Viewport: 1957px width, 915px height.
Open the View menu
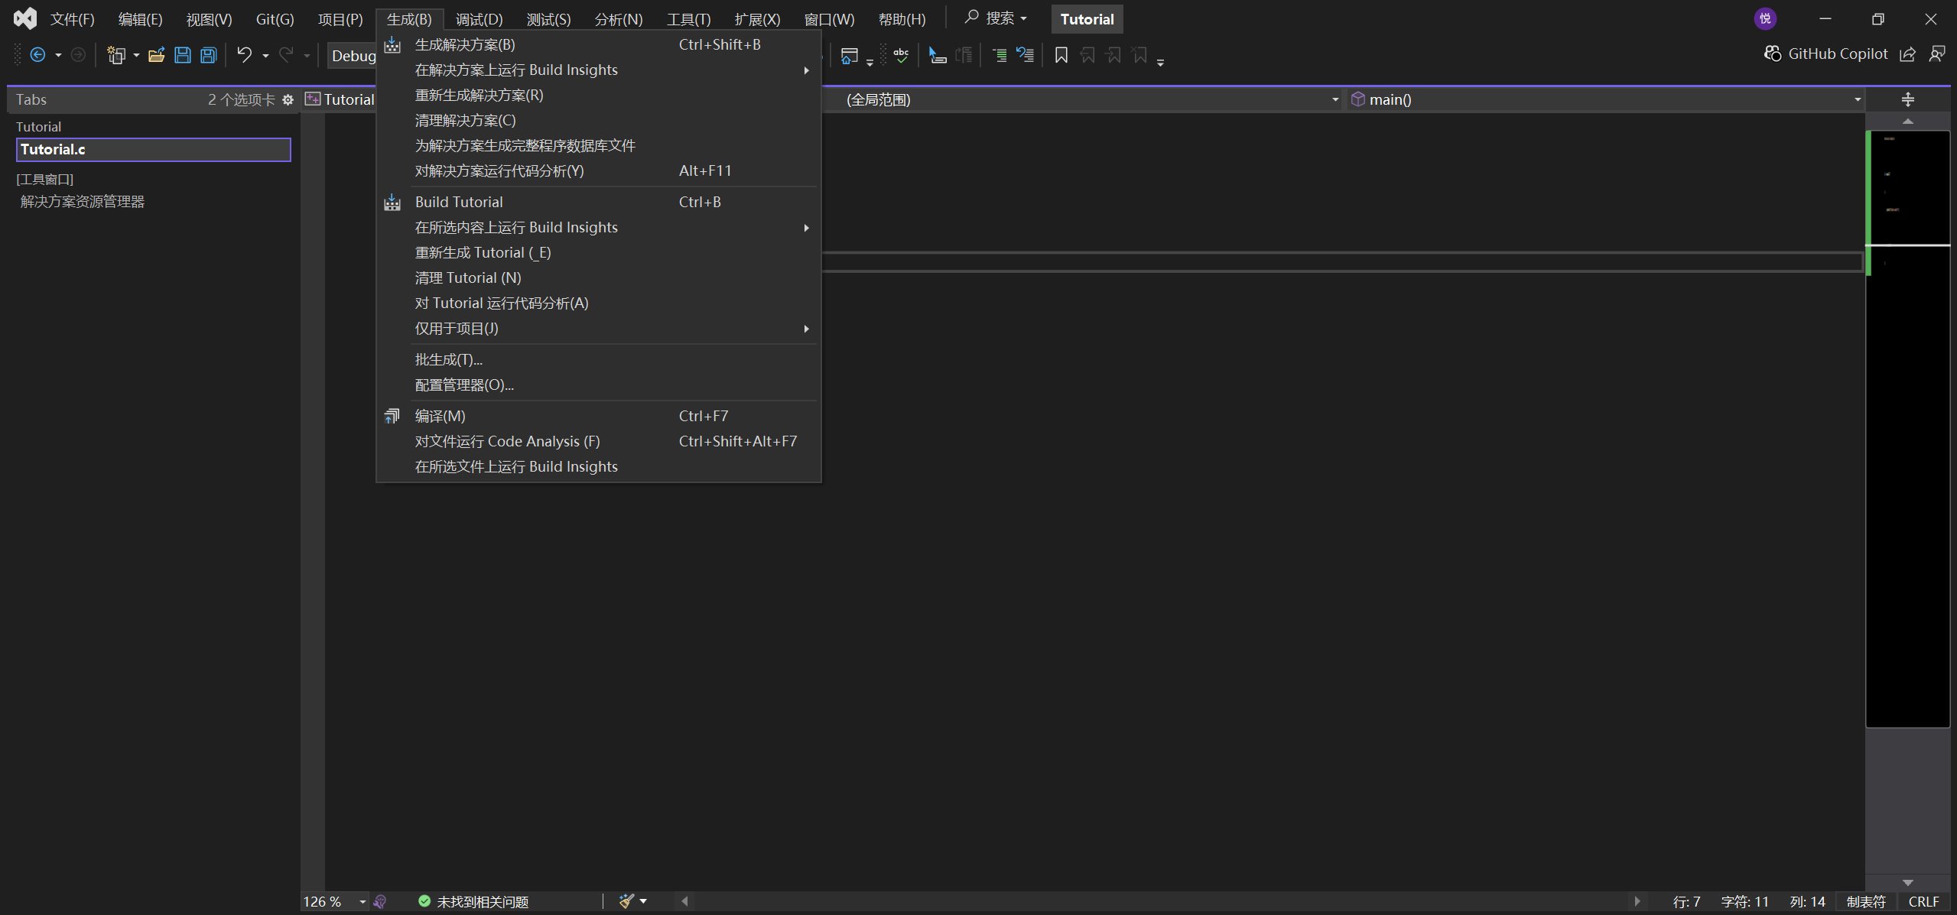[209, 19]
